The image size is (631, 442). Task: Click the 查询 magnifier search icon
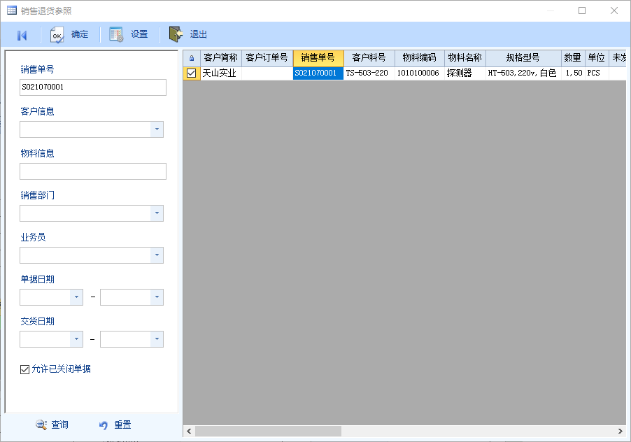coord(41,425)
